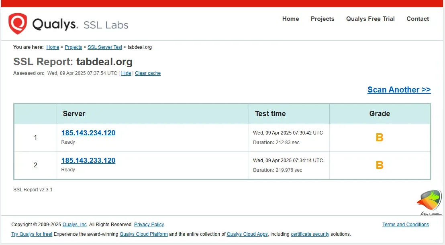Click row number 2 cell
Viewport: 445px width, 245px height.
pyautogui.click(x=35, y=165)
